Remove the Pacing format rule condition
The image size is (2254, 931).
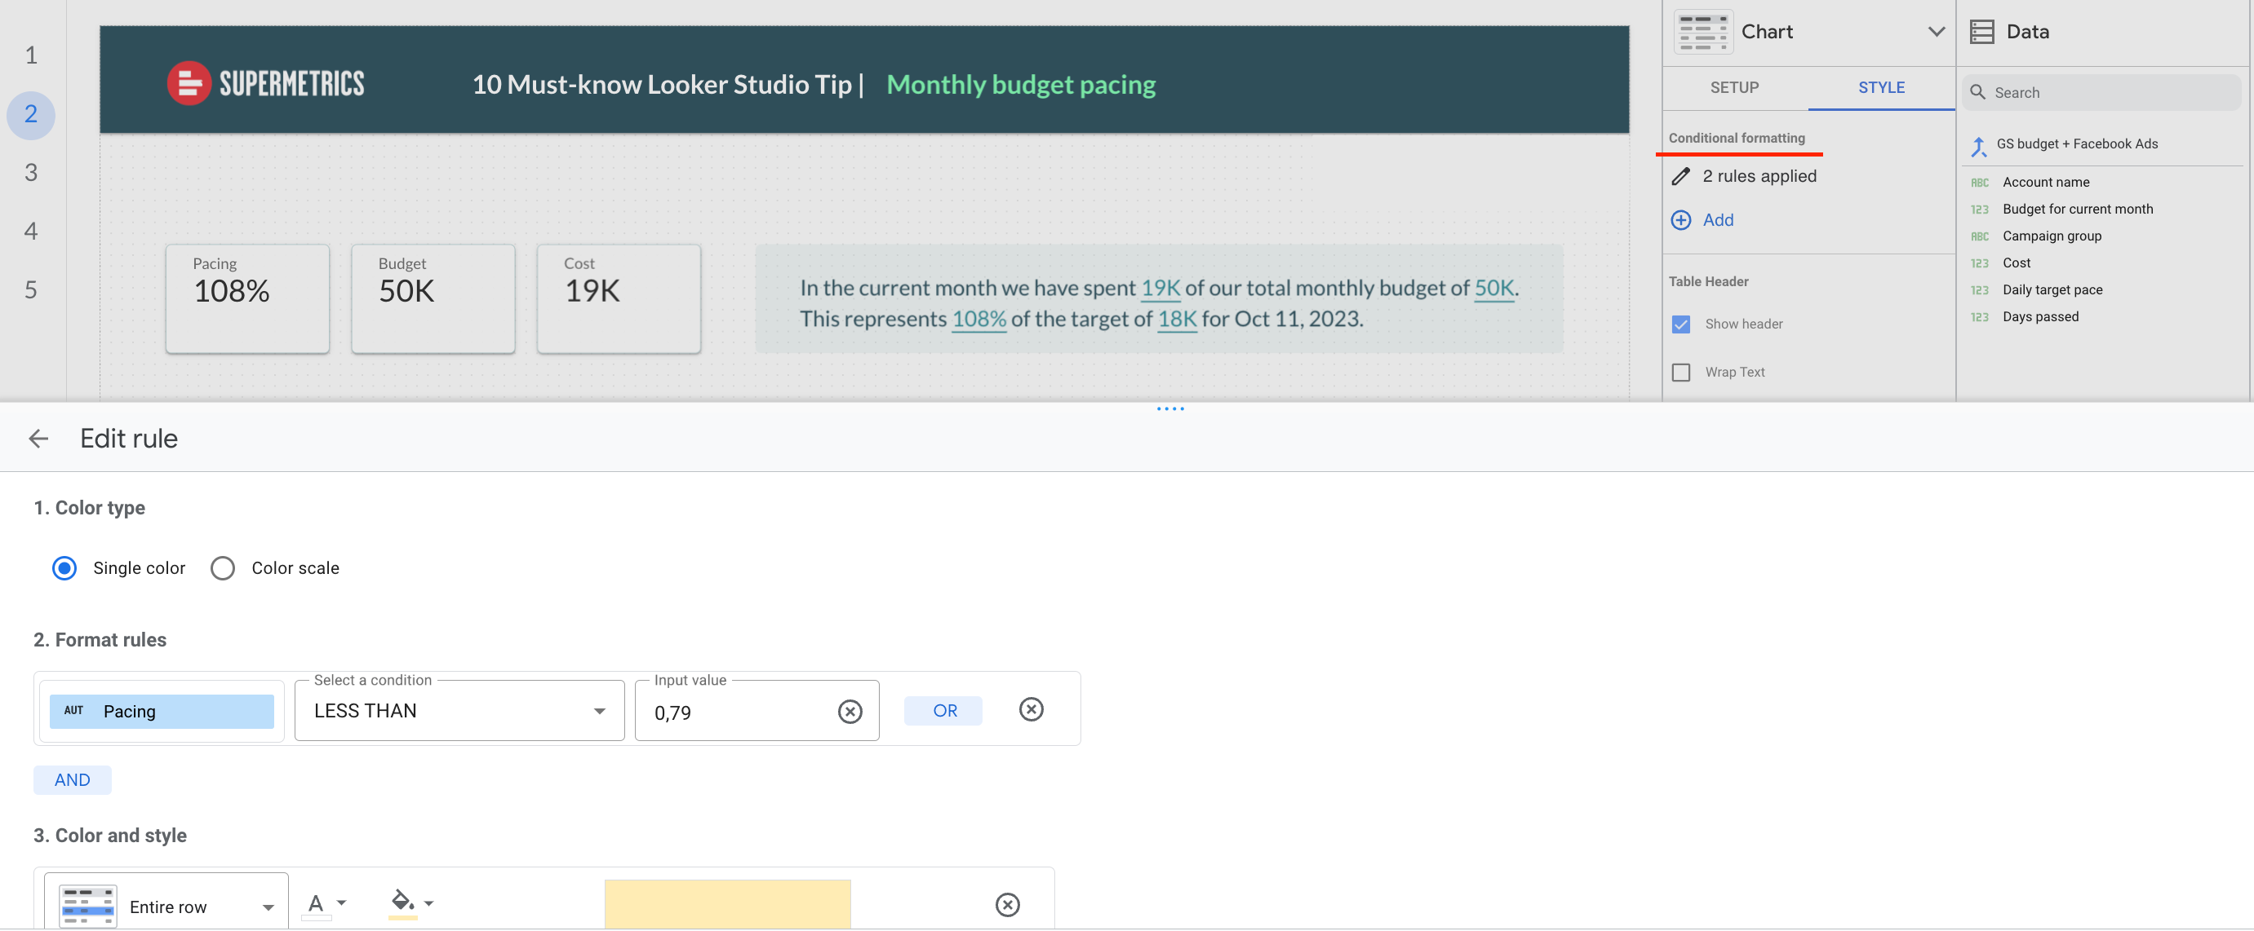pyautogui.click(x=1031, y=709)
